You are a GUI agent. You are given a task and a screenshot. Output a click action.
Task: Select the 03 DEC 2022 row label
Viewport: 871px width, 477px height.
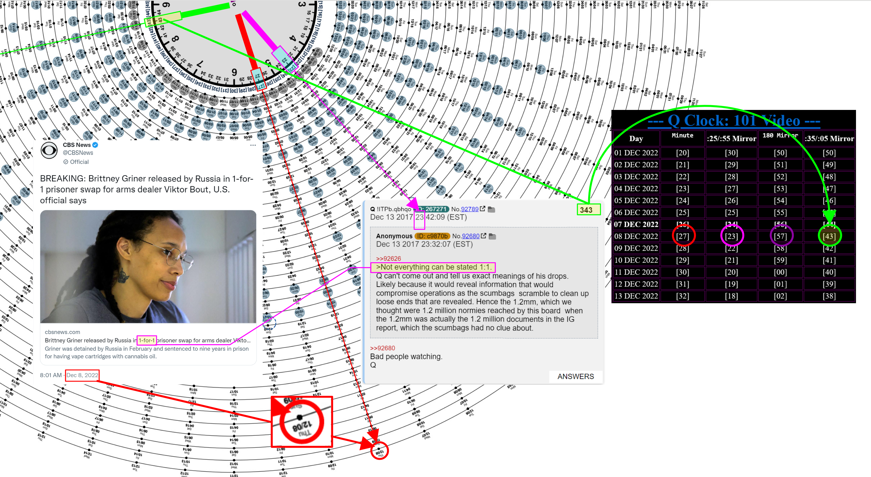636,177
